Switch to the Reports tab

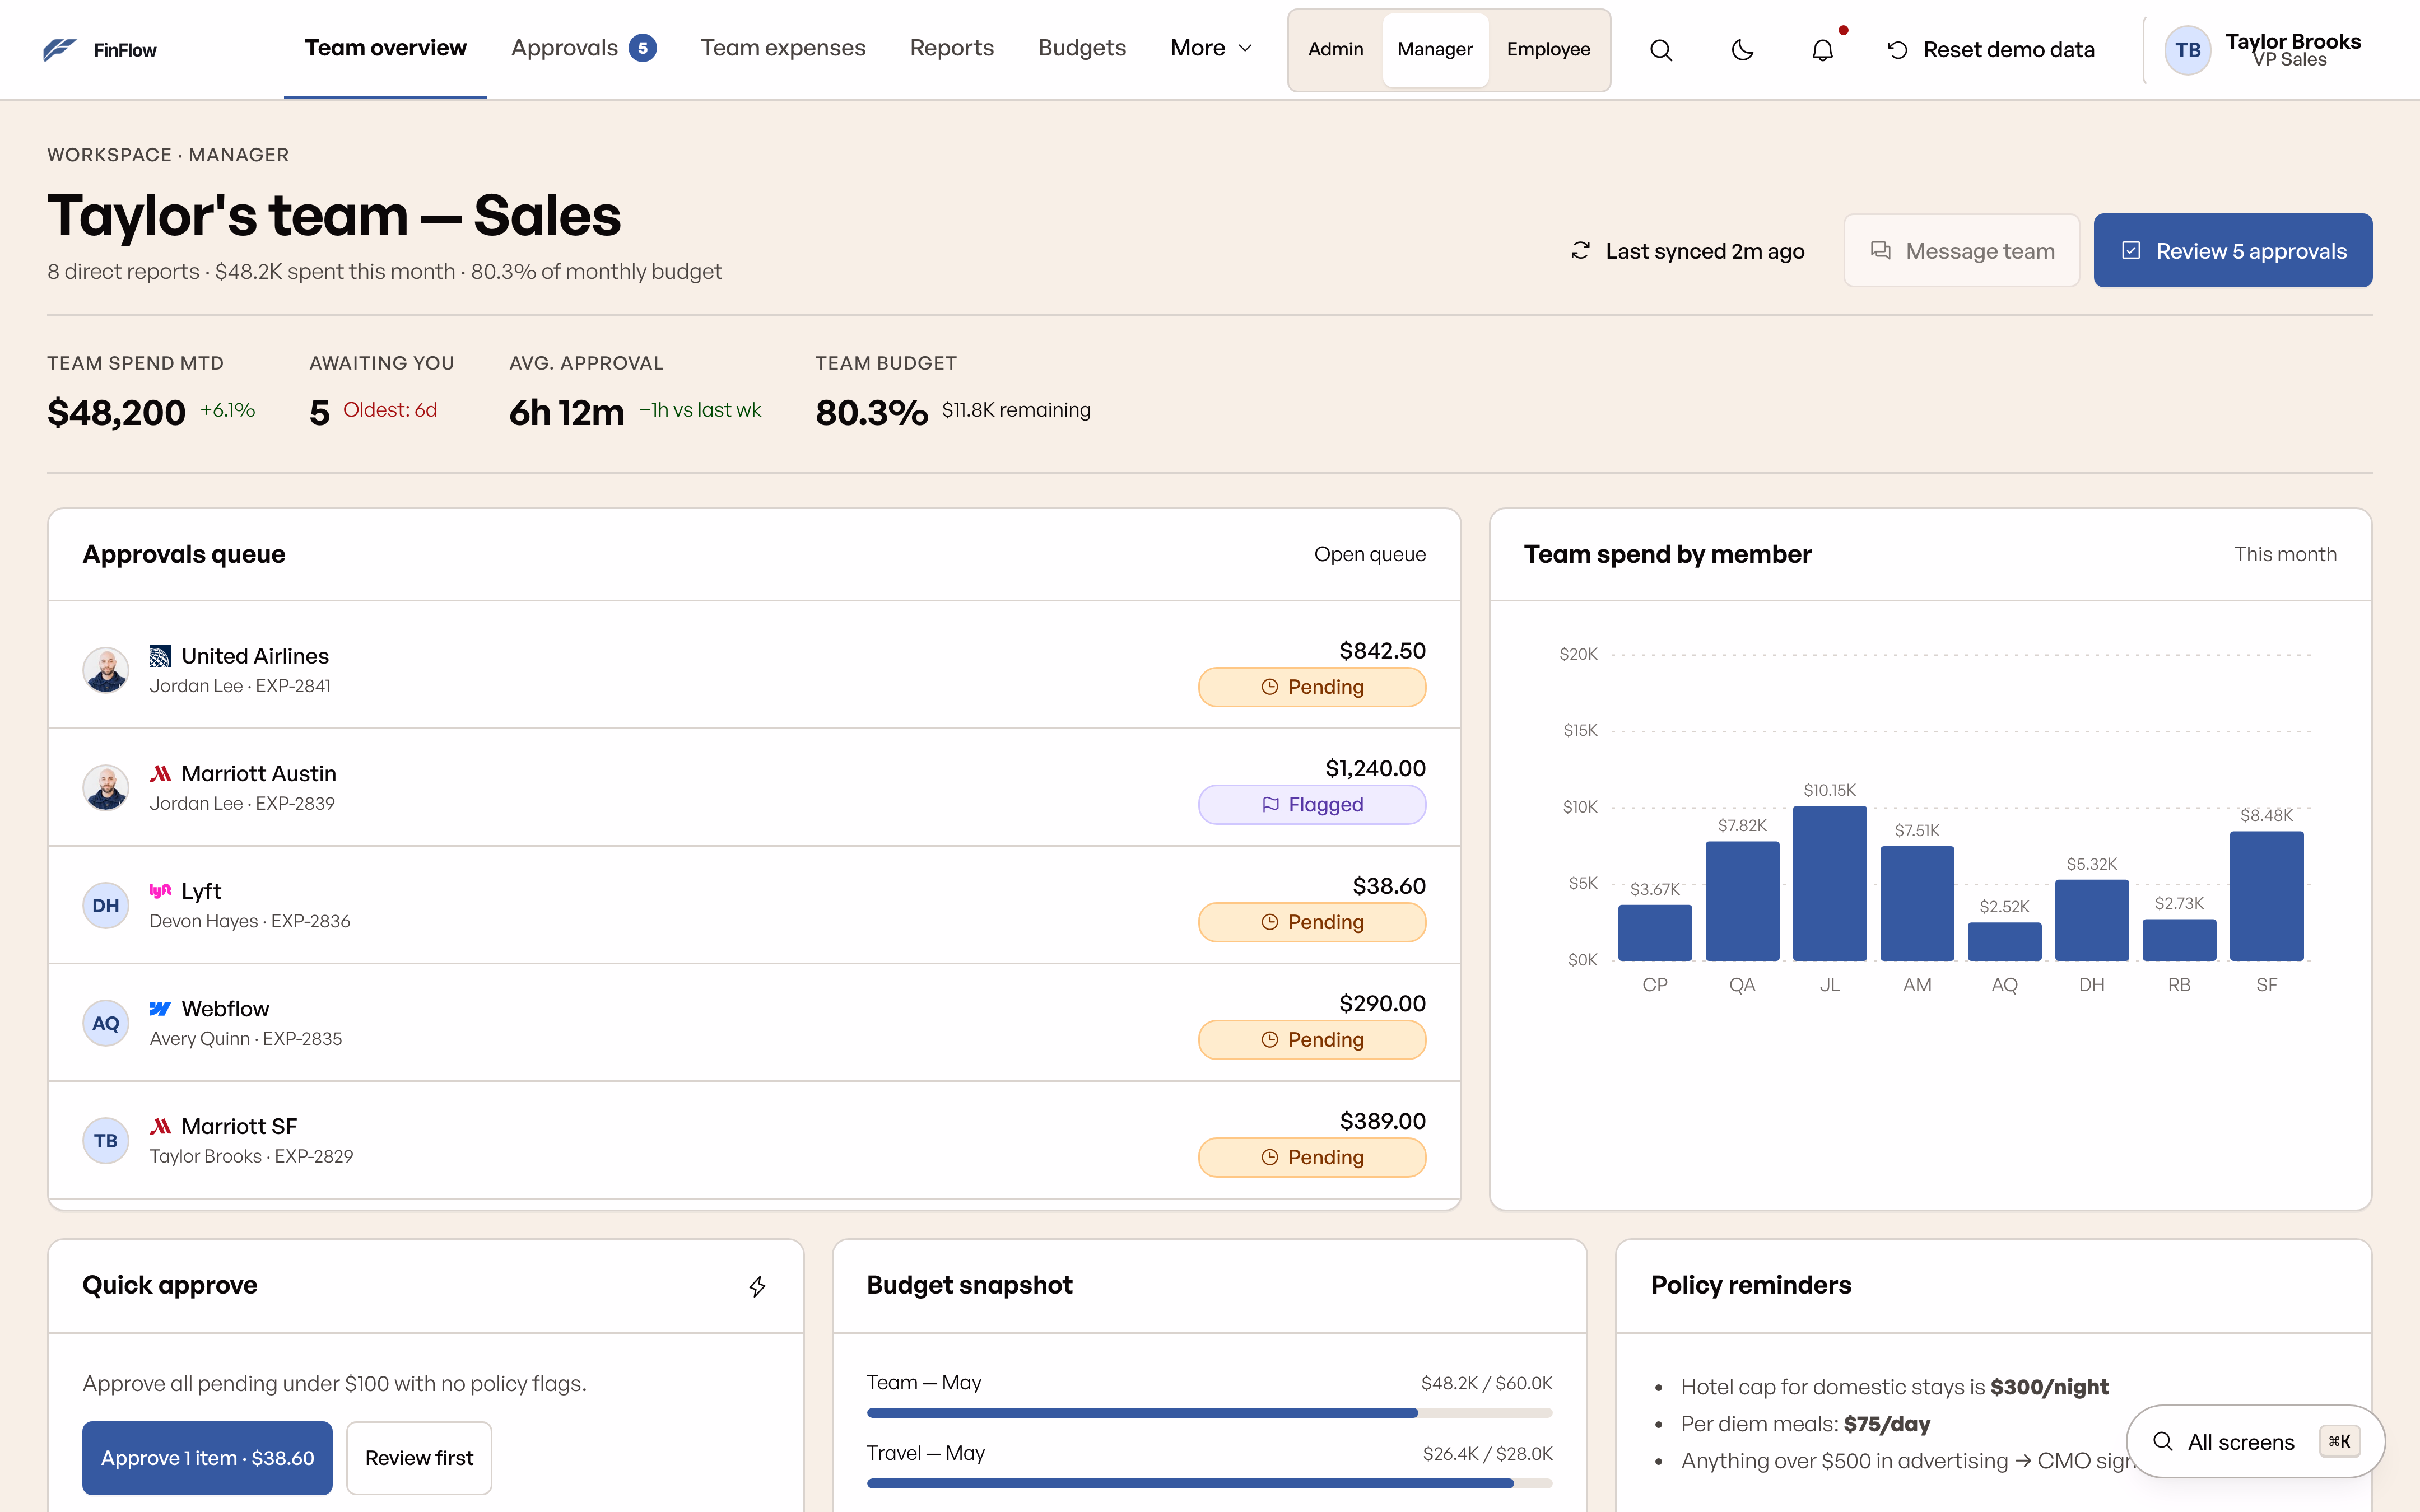pyautogui.click(x=951, y=48)
